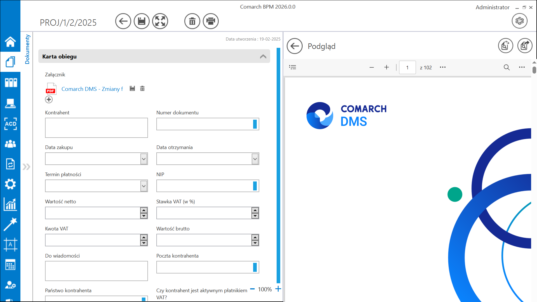Viewport: 537px width, 302px height.
Task: Open the Data zakupu date dropdown
Action: click(143, 159)
